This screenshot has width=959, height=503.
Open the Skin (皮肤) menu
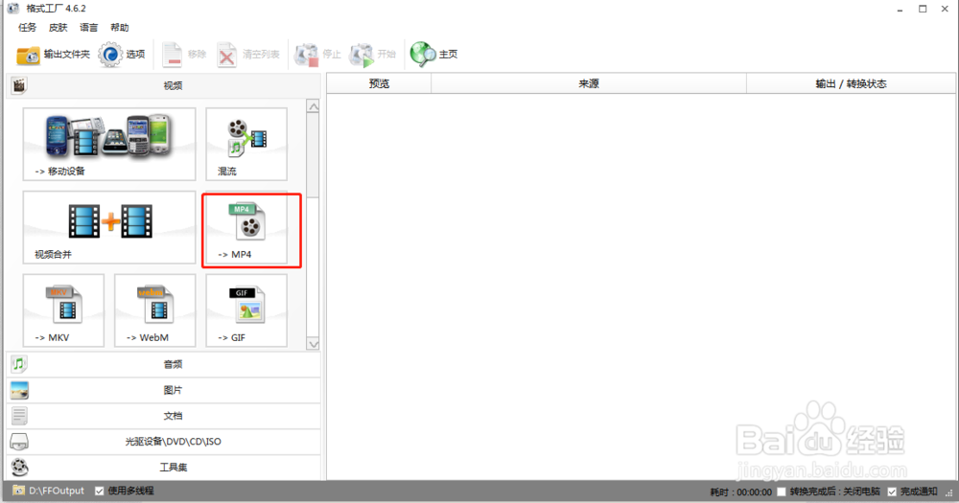pos(58,28)
